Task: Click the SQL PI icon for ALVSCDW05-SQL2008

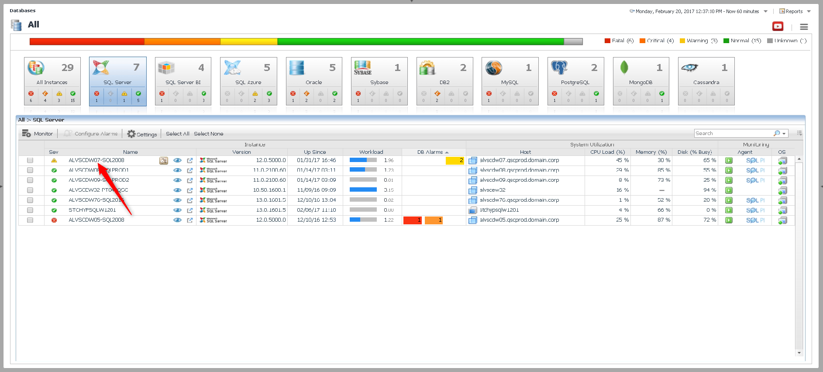Action: point(755,220)
